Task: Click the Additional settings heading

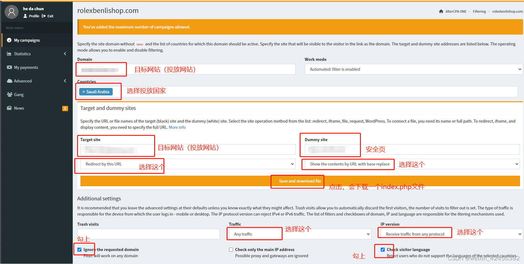Action: pos(99,199)
